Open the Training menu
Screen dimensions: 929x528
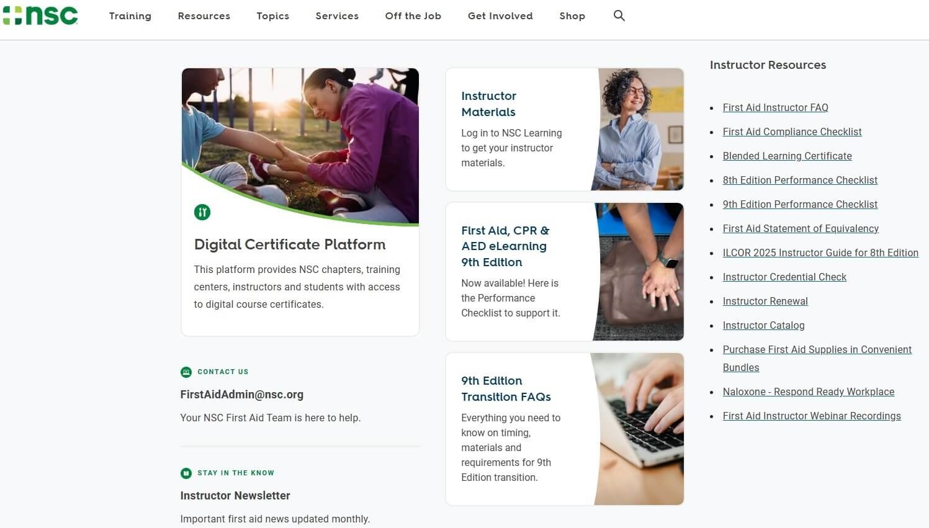130,16
